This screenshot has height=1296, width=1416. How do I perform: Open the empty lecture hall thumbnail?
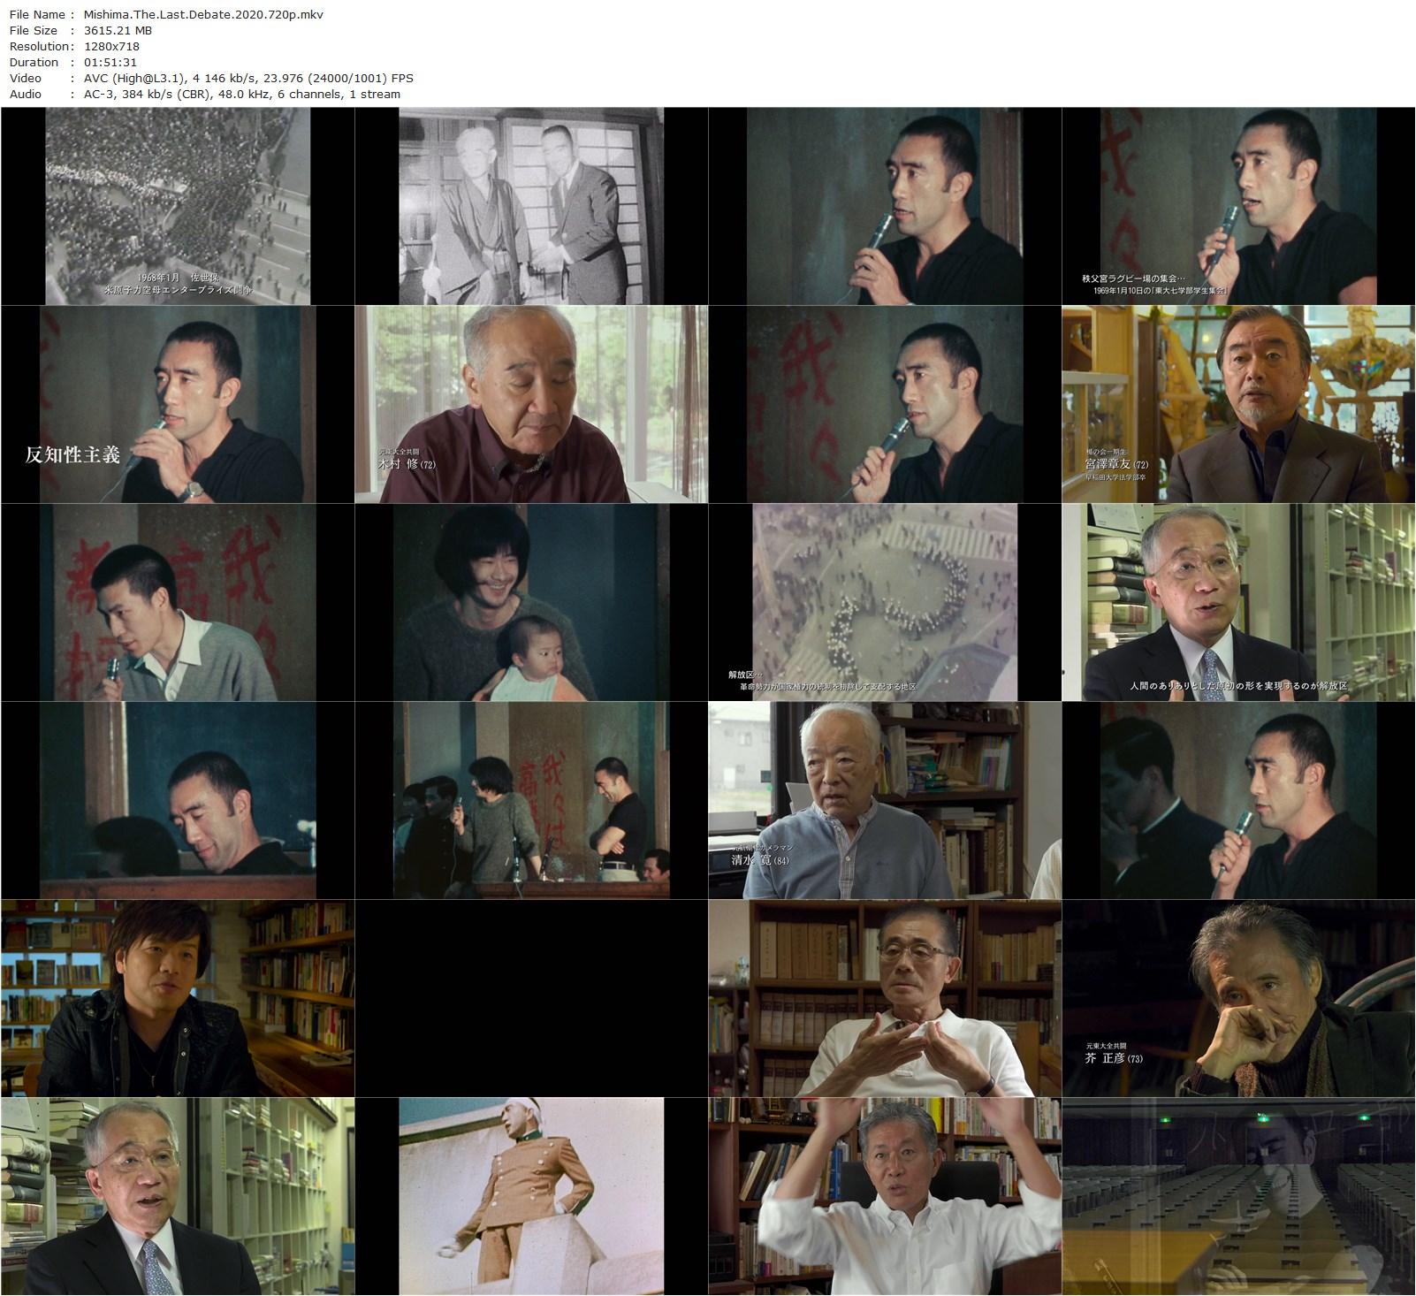[x=1237, y=1196]
